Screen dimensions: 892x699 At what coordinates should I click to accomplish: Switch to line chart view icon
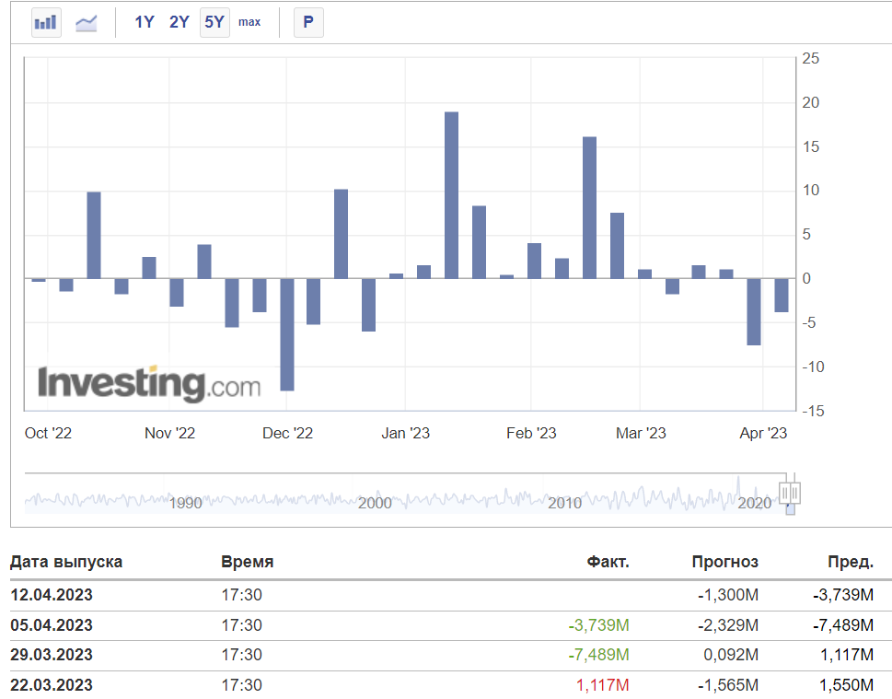point(87,22)
